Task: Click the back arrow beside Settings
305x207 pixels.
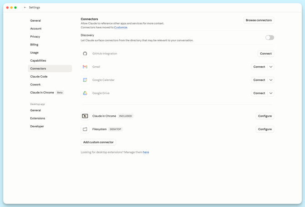Action: point(25,7)
